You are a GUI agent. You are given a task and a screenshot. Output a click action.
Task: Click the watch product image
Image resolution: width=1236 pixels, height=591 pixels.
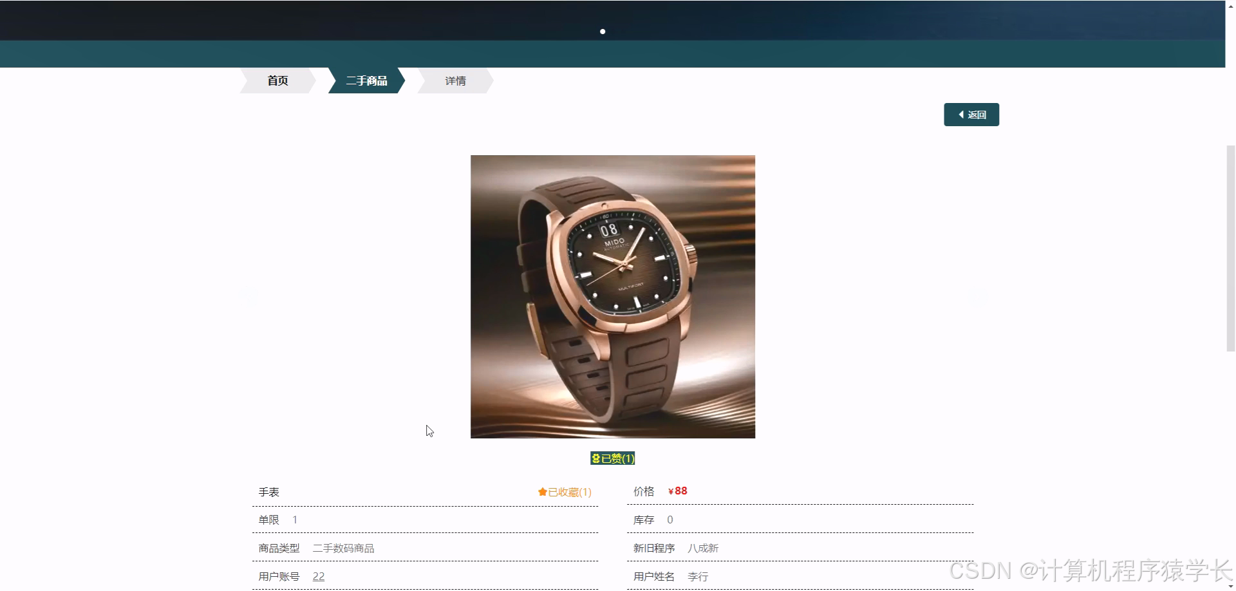coord(613,297)
